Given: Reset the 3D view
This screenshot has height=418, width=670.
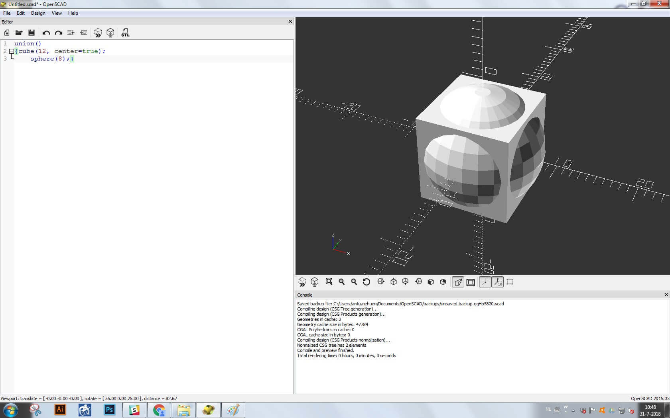Looking at the screenshot, I should pyautogui.click(x=367, y=282).
